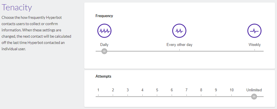The width and height of the screenshot is (277, 109).
Task: Click the Frequency slider handle at Daily
Action: click(x=104, y=51)
